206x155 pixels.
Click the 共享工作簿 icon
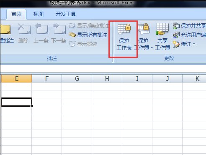click(162, 29)
